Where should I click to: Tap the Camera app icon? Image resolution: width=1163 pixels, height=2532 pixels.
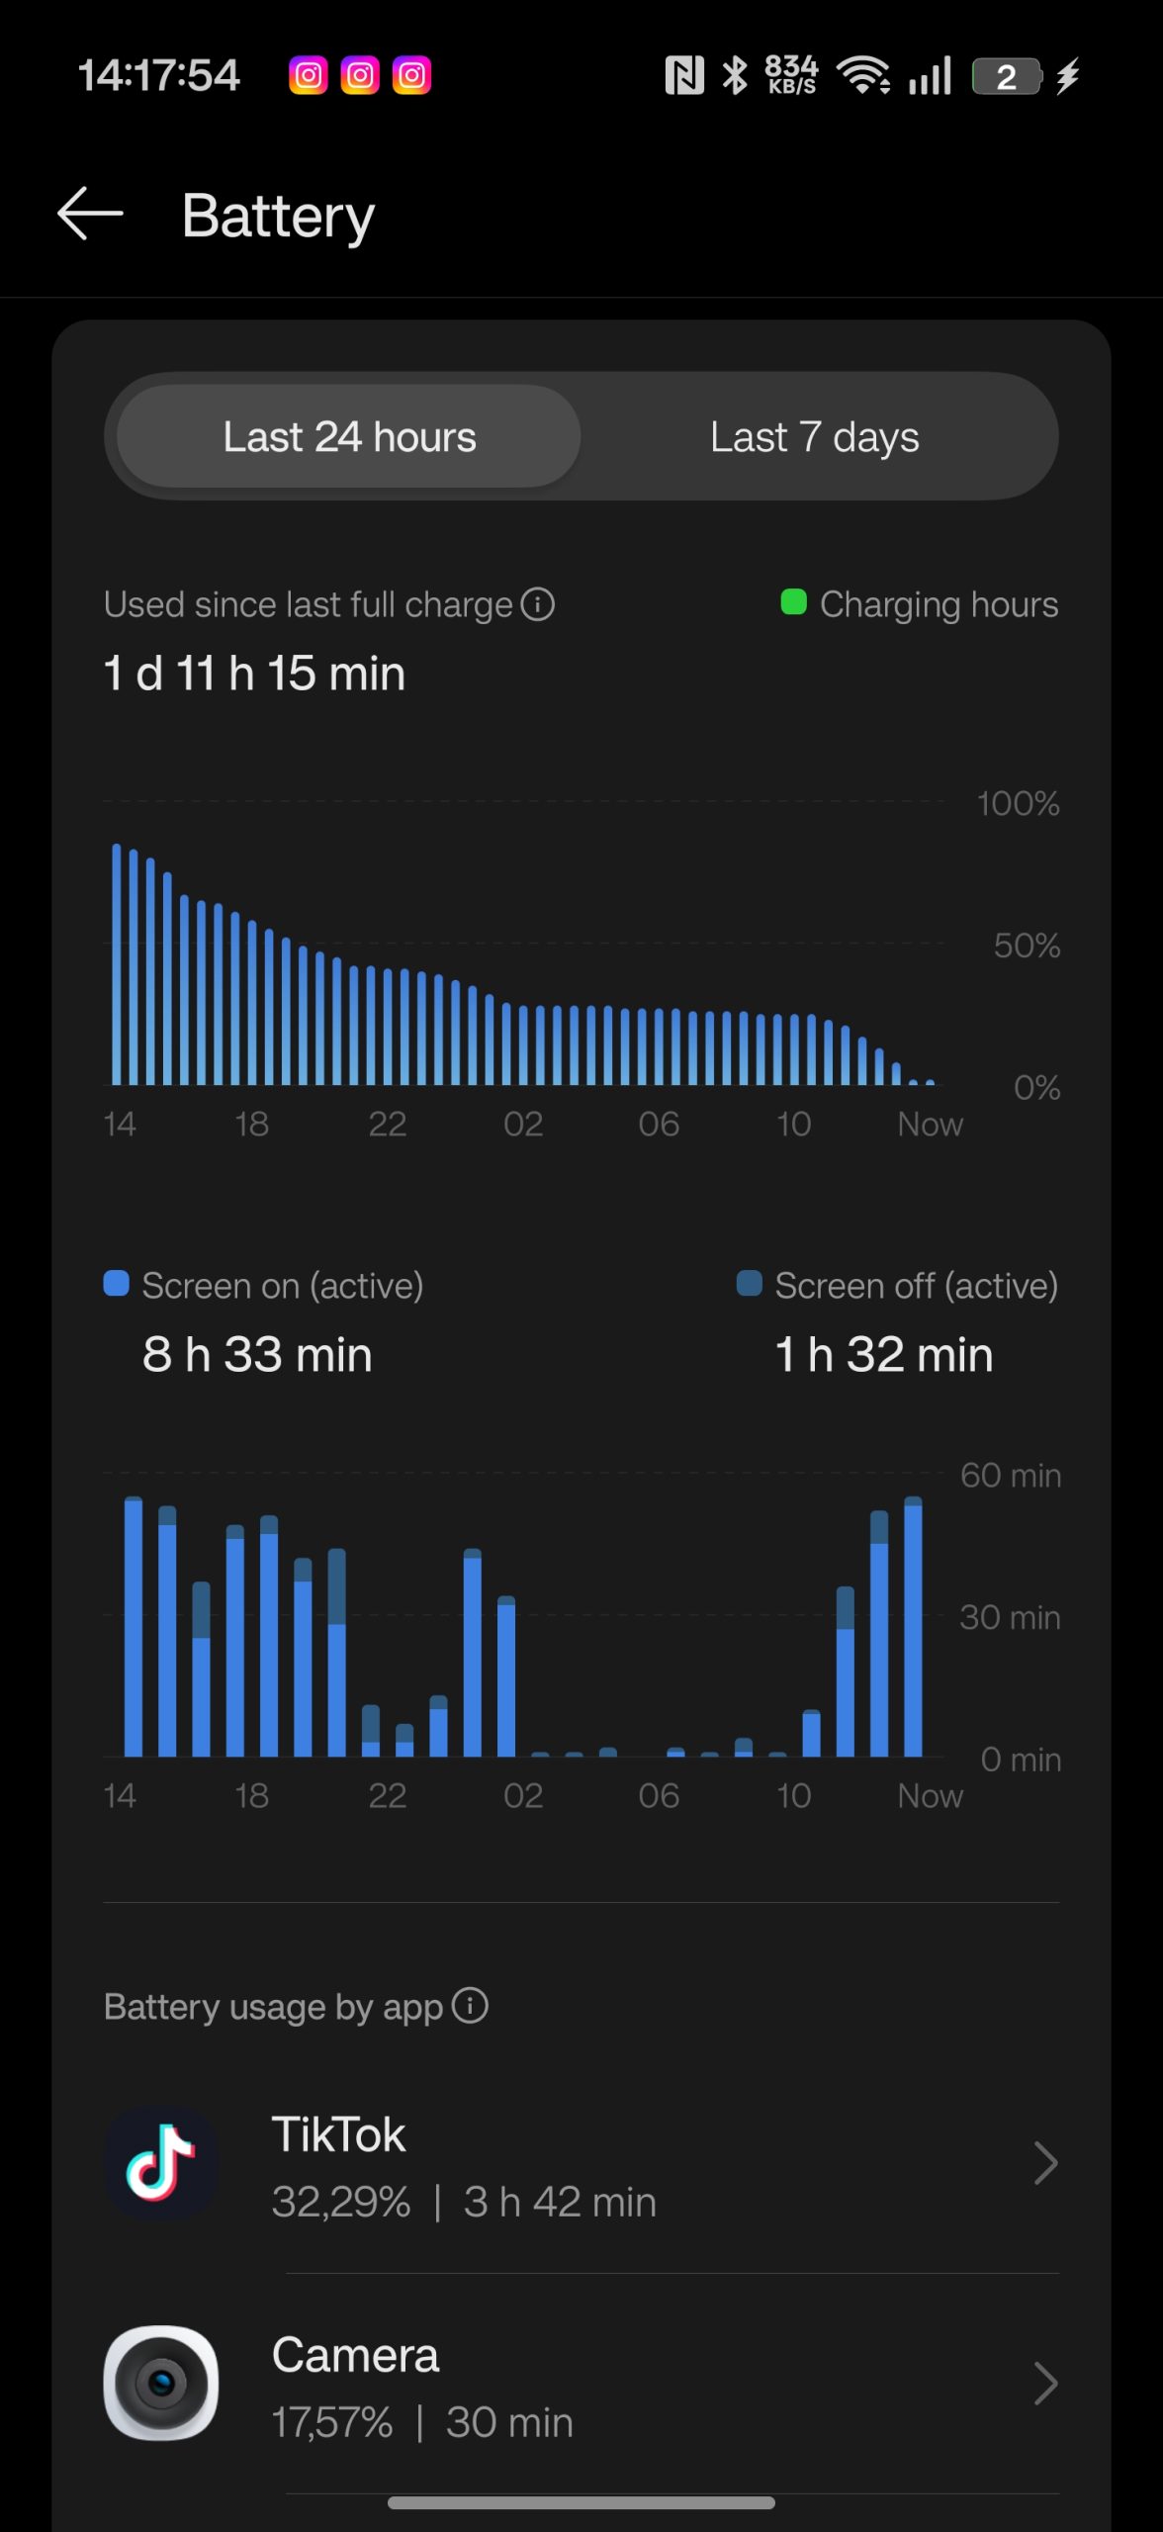point(161,2383)
